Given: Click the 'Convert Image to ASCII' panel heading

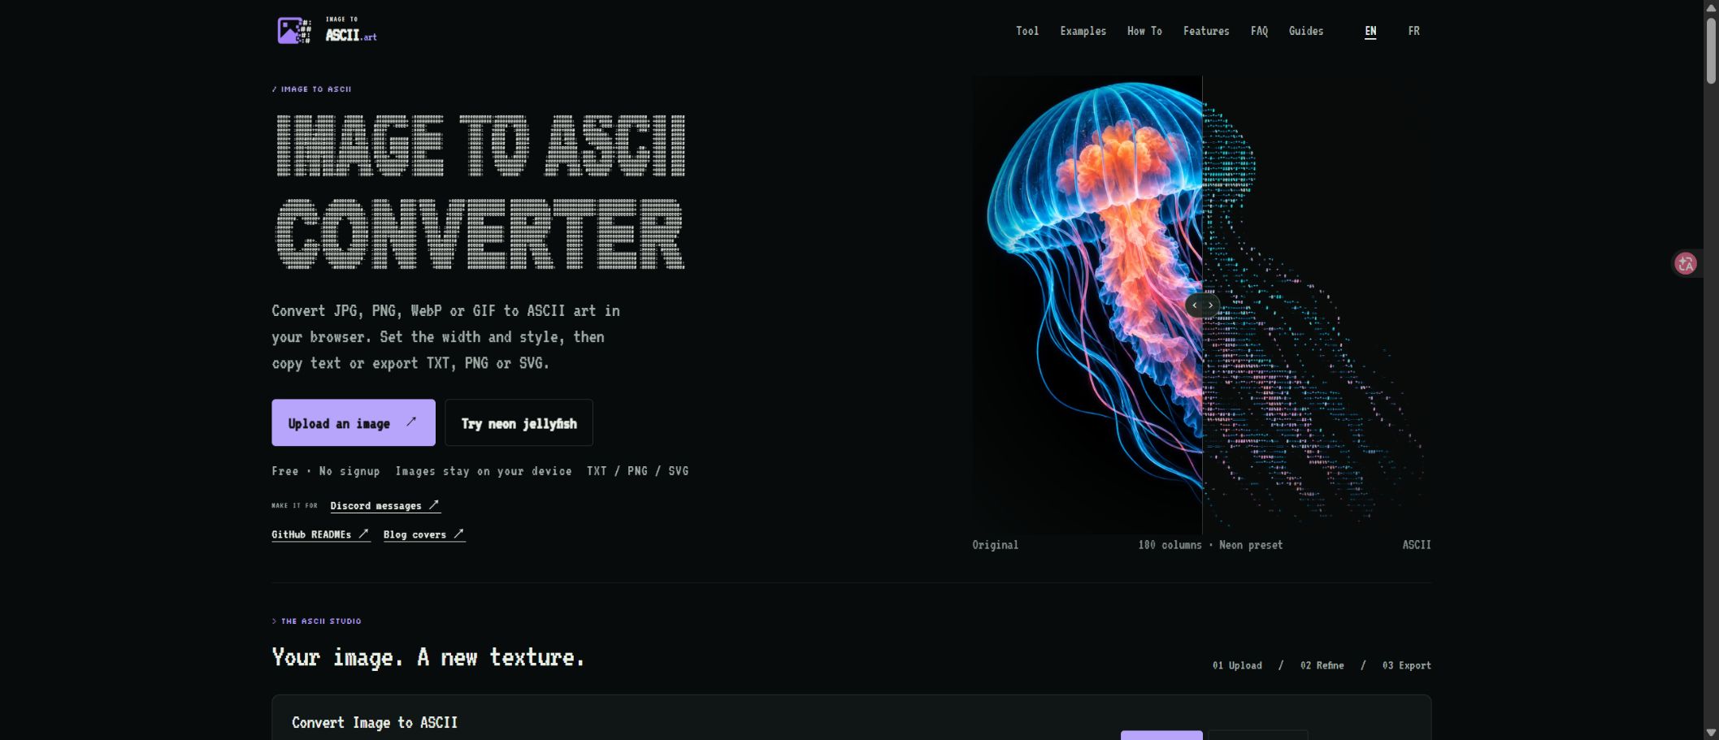Looking at the screenshot, I should pyautogui.click(x=375, y=722).
